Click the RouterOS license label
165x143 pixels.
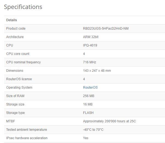[19, 79]
